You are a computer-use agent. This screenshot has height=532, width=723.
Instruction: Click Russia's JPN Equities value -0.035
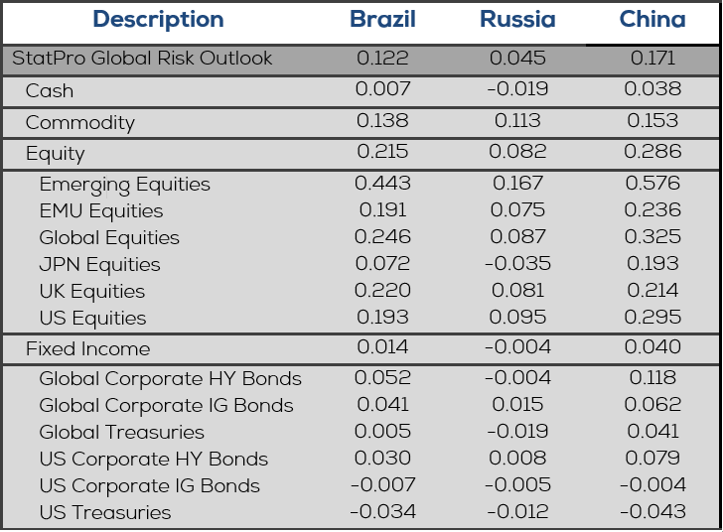[515, 264]
